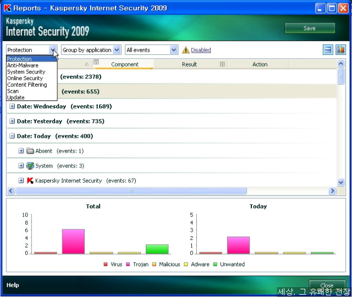Click the System application icon
The image size is (352, 297).
30,166
